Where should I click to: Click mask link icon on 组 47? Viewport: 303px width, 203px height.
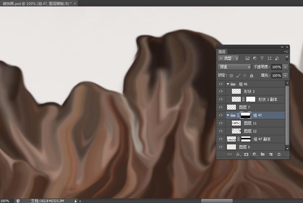pyautogui.click(x=238, y=115)
